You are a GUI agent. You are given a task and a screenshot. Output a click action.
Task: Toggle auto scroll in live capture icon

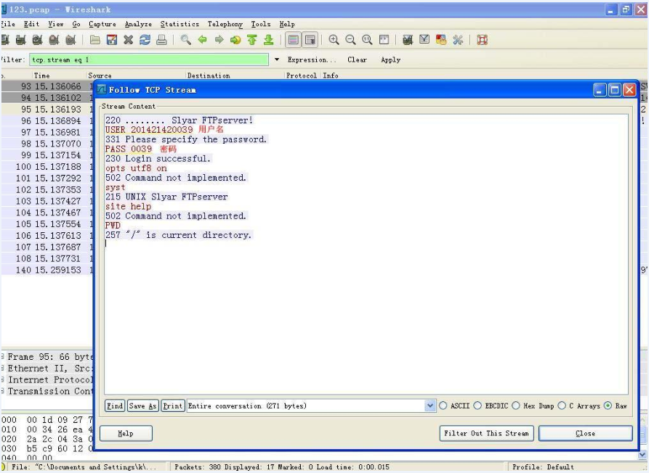[x=310, y=40]
